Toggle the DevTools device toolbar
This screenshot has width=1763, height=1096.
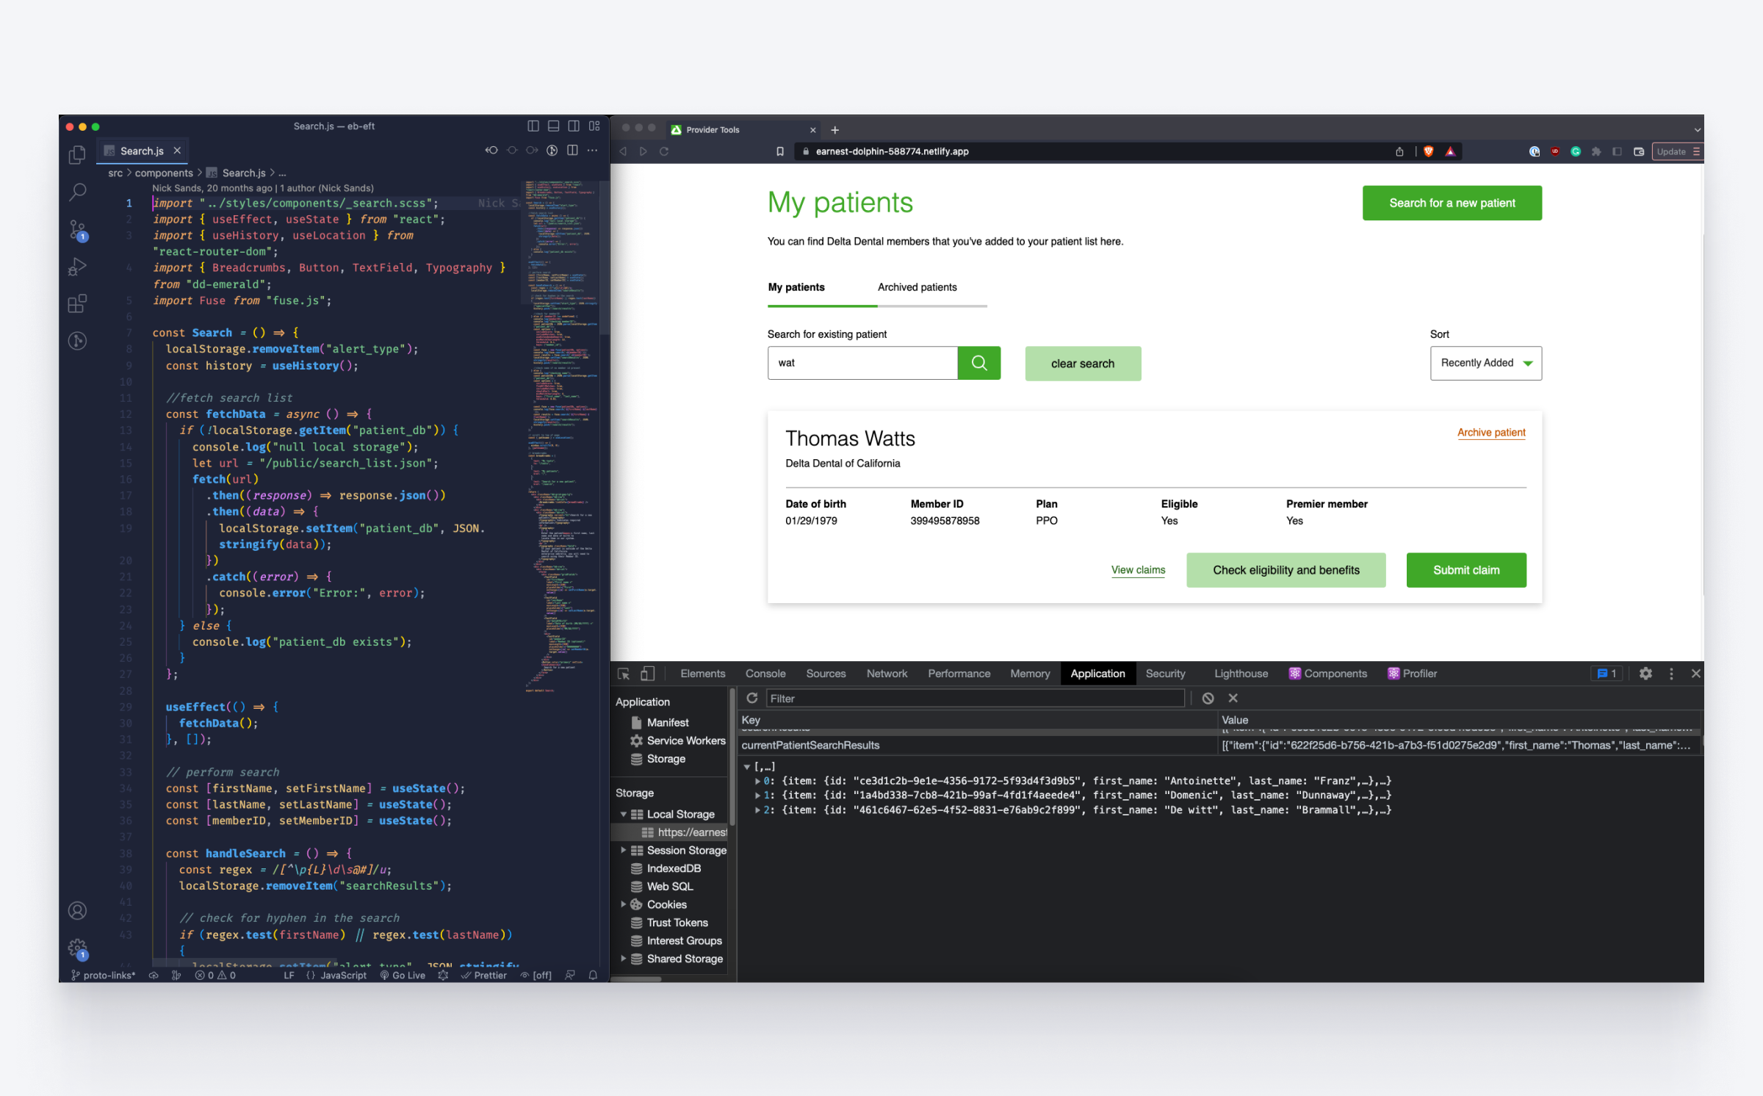click(x=647, y=674)
